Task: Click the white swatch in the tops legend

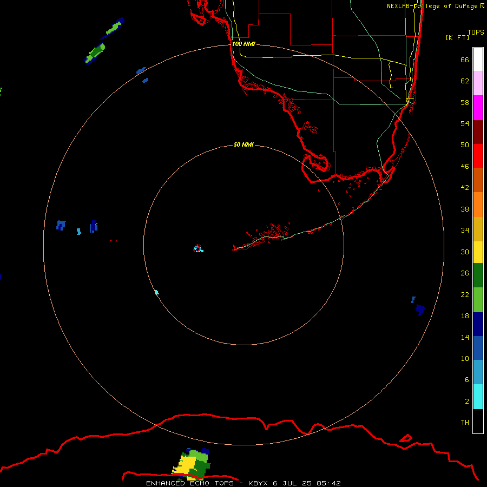Action: pyautogui.click(x=478, y=60)
